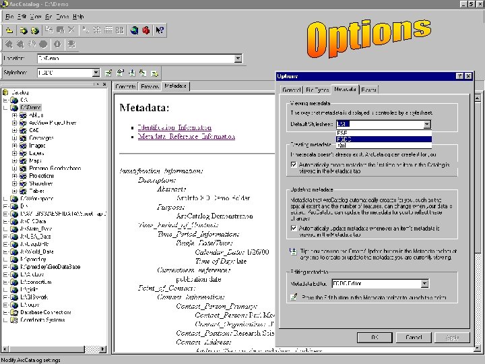This screenshot has width=485, height=364.
Task: Switch to List view toolbar icon
Action: pos(97,30)
